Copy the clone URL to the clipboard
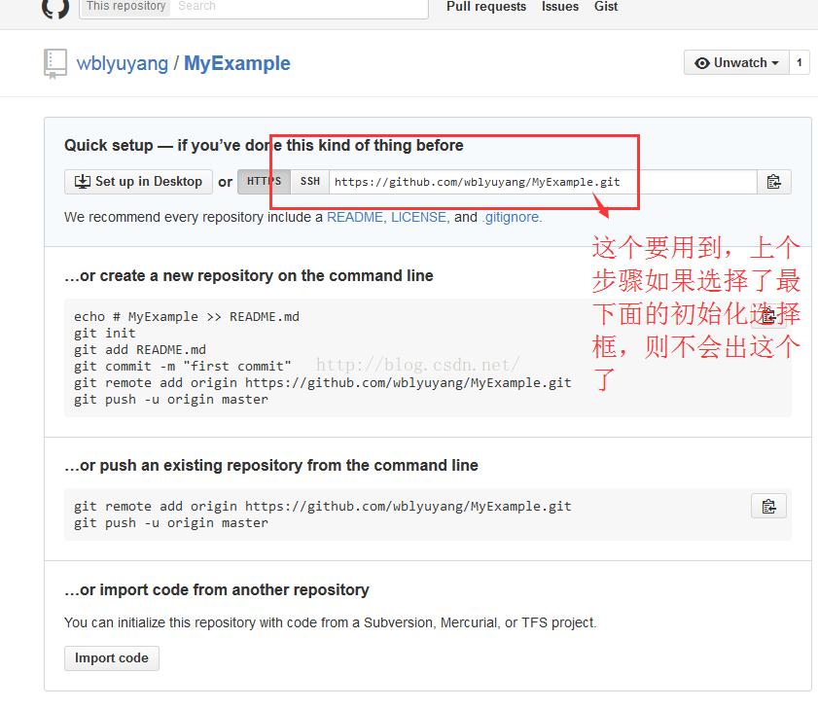Image resolution: width=818 pixels, height=709 pixels. coord(773,182)
